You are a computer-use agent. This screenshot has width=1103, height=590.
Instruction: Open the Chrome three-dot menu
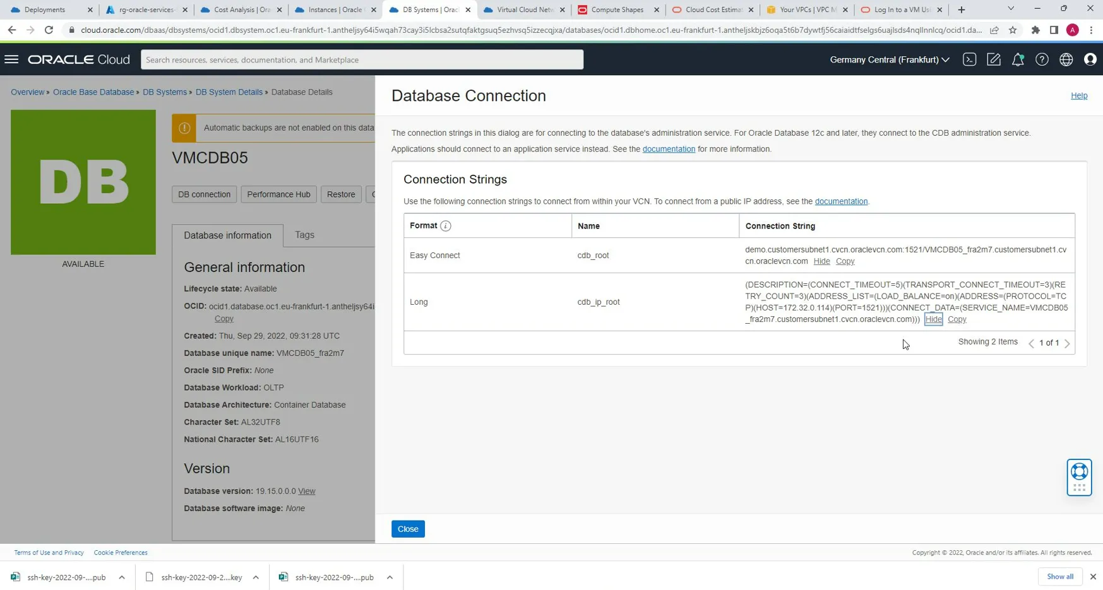(1091, 30)
